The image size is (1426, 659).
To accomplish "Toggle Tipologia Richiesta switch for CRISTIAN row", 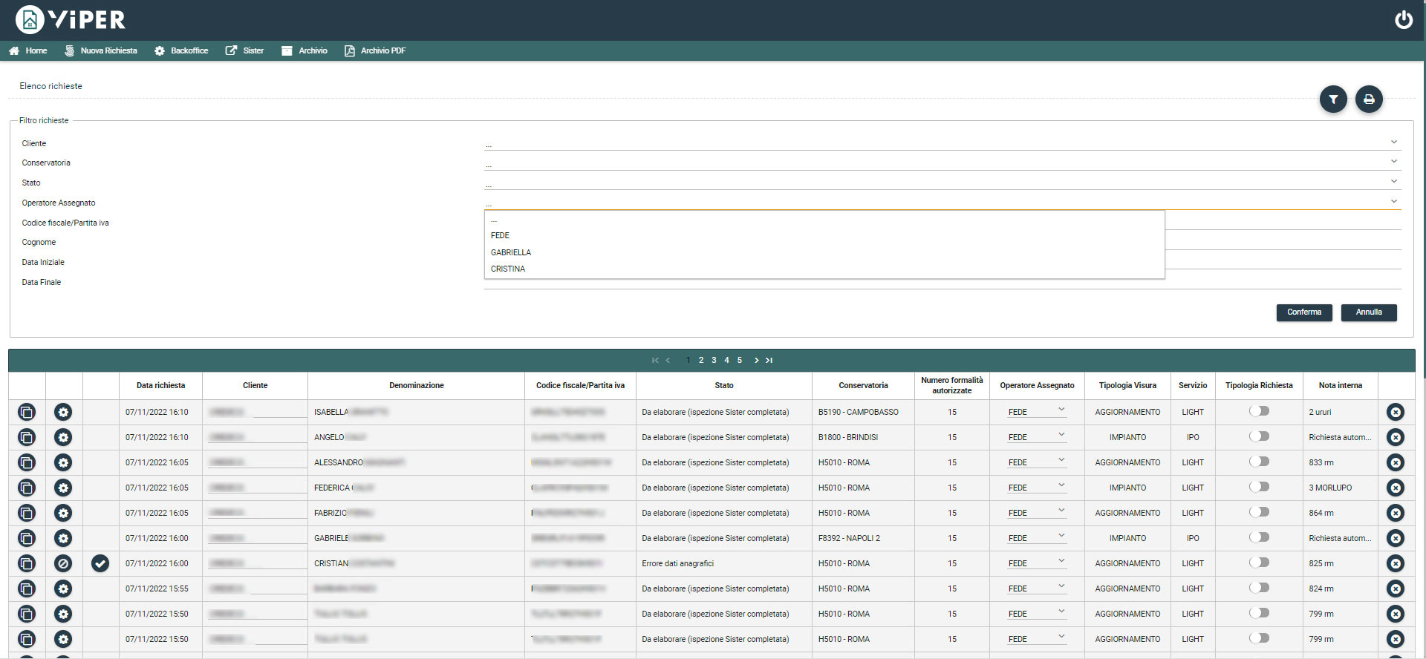I will tap(1259, 563).
